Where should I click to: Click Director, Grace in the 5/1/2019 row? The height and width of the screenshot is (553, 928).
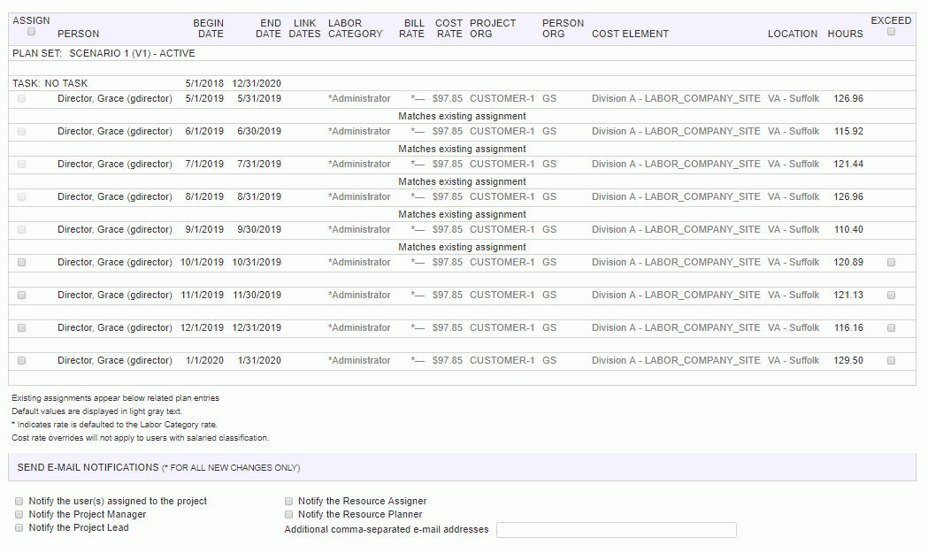[x=115, y=99]
